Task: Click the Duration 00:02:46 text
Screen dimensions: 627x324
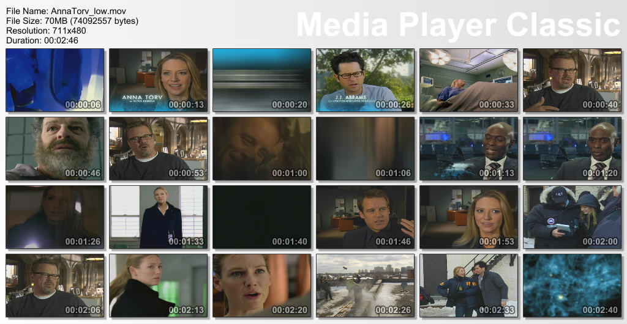Action: (x=42, y=40)
